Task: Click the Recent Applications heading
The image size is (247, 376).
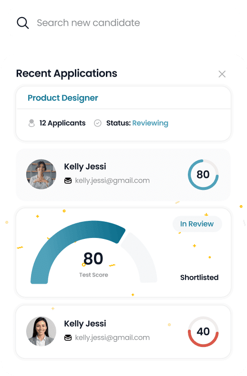Action: click(x=67, y=73)
